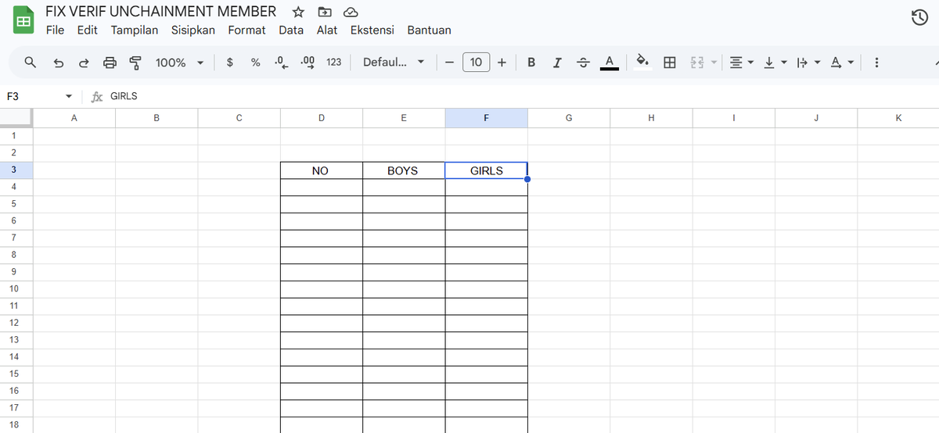The image size is (939, 433).
Task: Increase decimal places
Action: (308, 62)
